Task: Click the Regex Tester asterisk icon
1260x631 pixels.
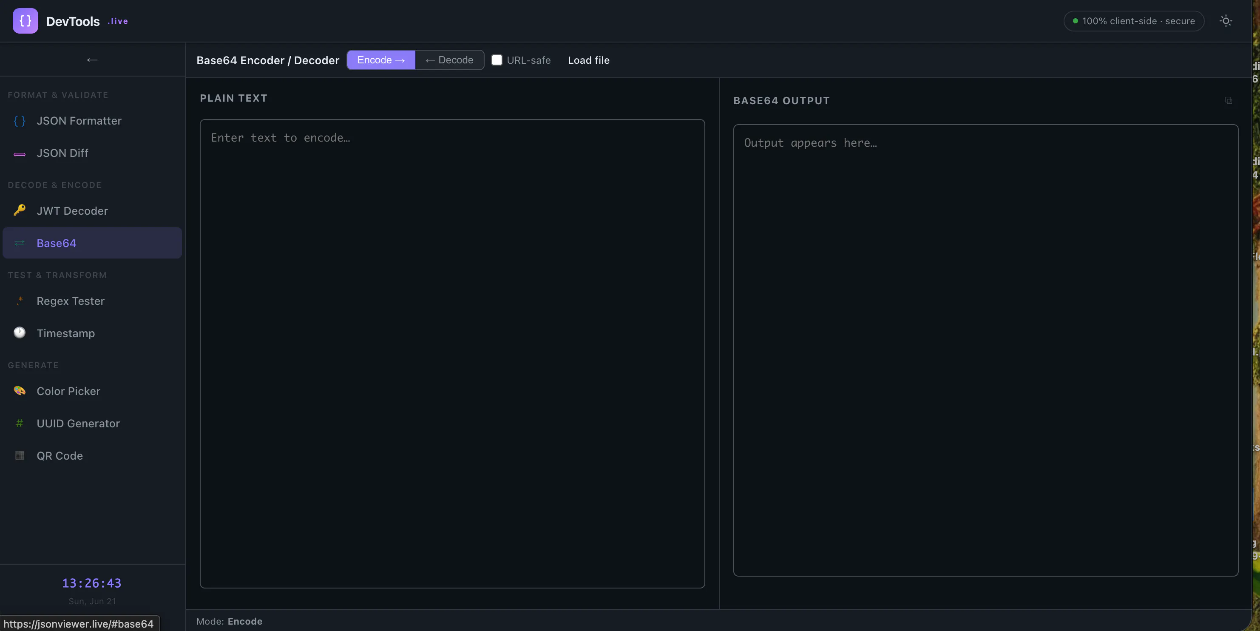Action: tap(20, 301)
